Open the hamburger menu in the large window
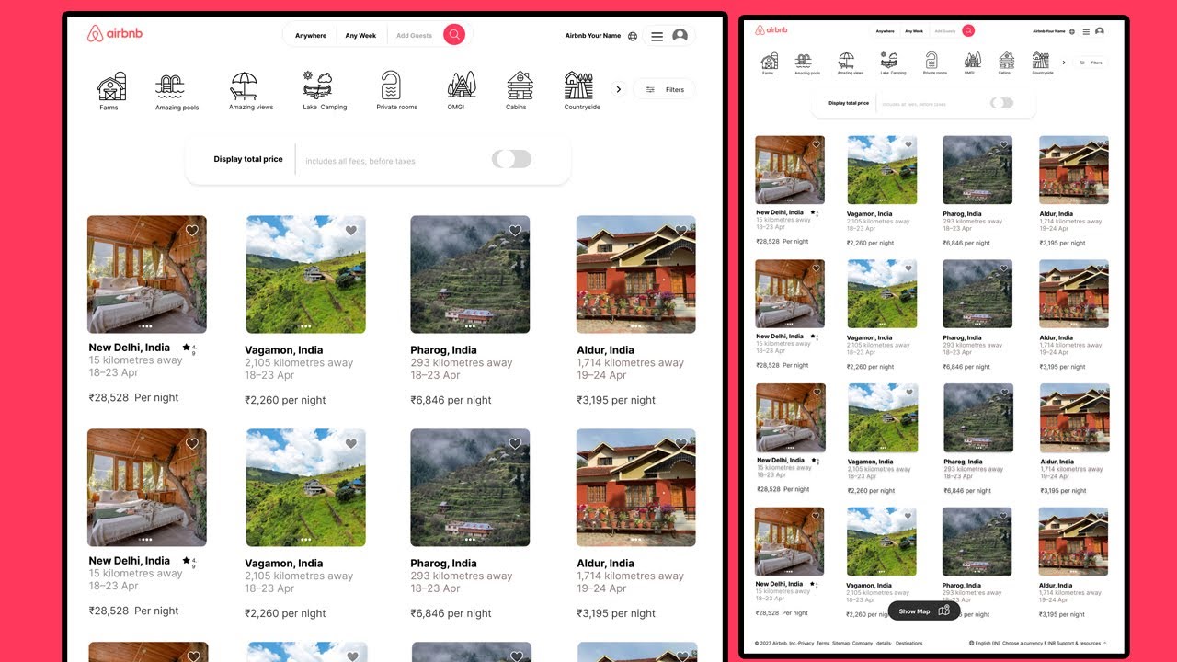1177x662 pixels. click(x=657, y=37)
